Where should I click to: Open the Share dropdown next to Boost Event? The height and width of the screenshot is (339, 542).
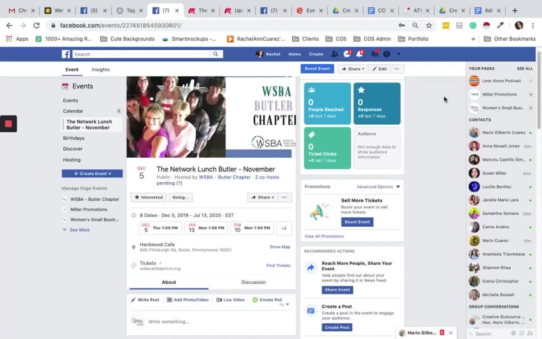(x=353, y=69)
